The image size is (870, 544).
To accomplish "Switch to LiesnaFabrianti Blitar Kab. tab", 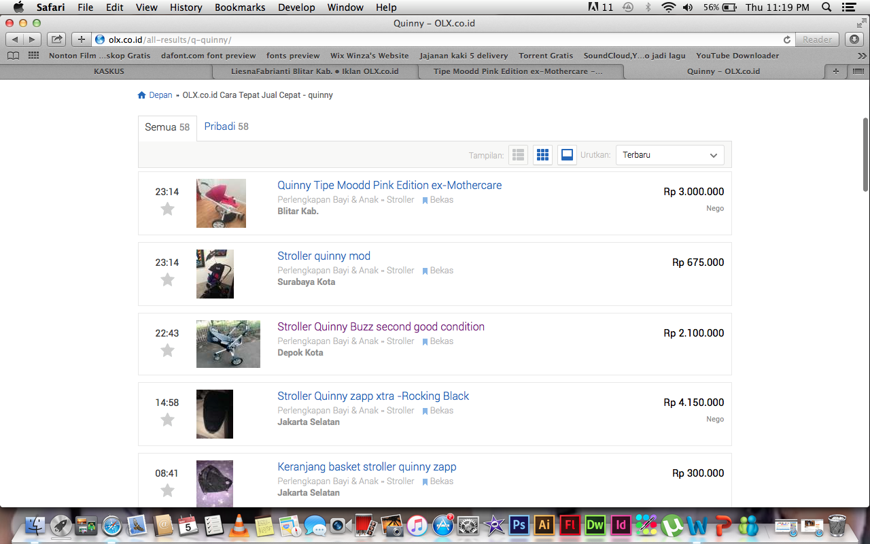I will [315, 71].
